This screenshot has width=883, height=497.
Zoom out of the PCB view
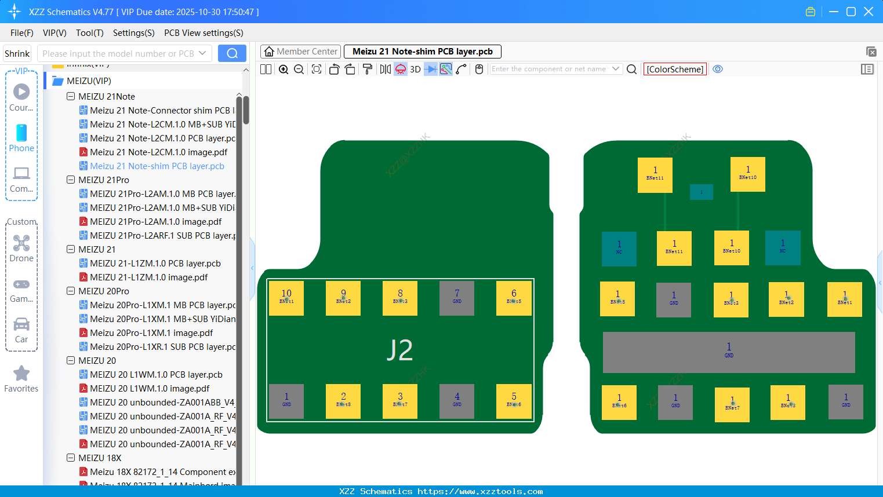click(299, 69)
